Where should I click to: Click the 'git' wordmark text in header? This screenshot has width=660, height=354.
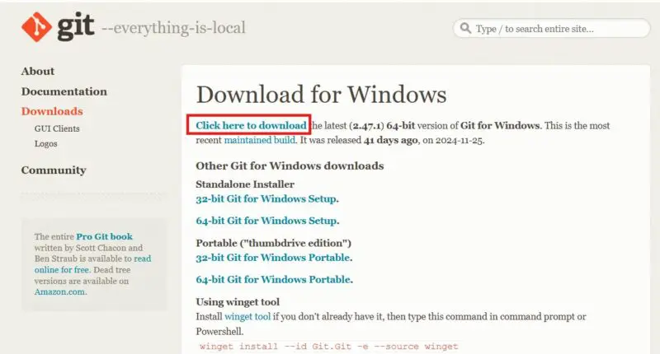(x=75, y=26)
